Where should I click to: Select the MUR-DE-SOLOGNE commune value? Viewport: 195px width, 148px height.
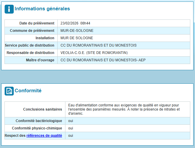point(77,31)
